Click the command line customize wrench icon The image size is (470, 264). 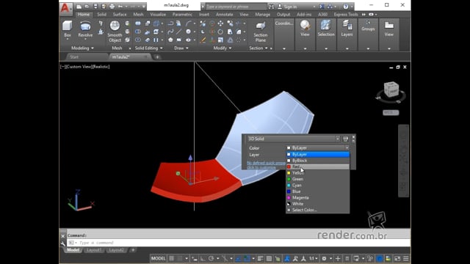pyautogui.click(x=62, y=243)
